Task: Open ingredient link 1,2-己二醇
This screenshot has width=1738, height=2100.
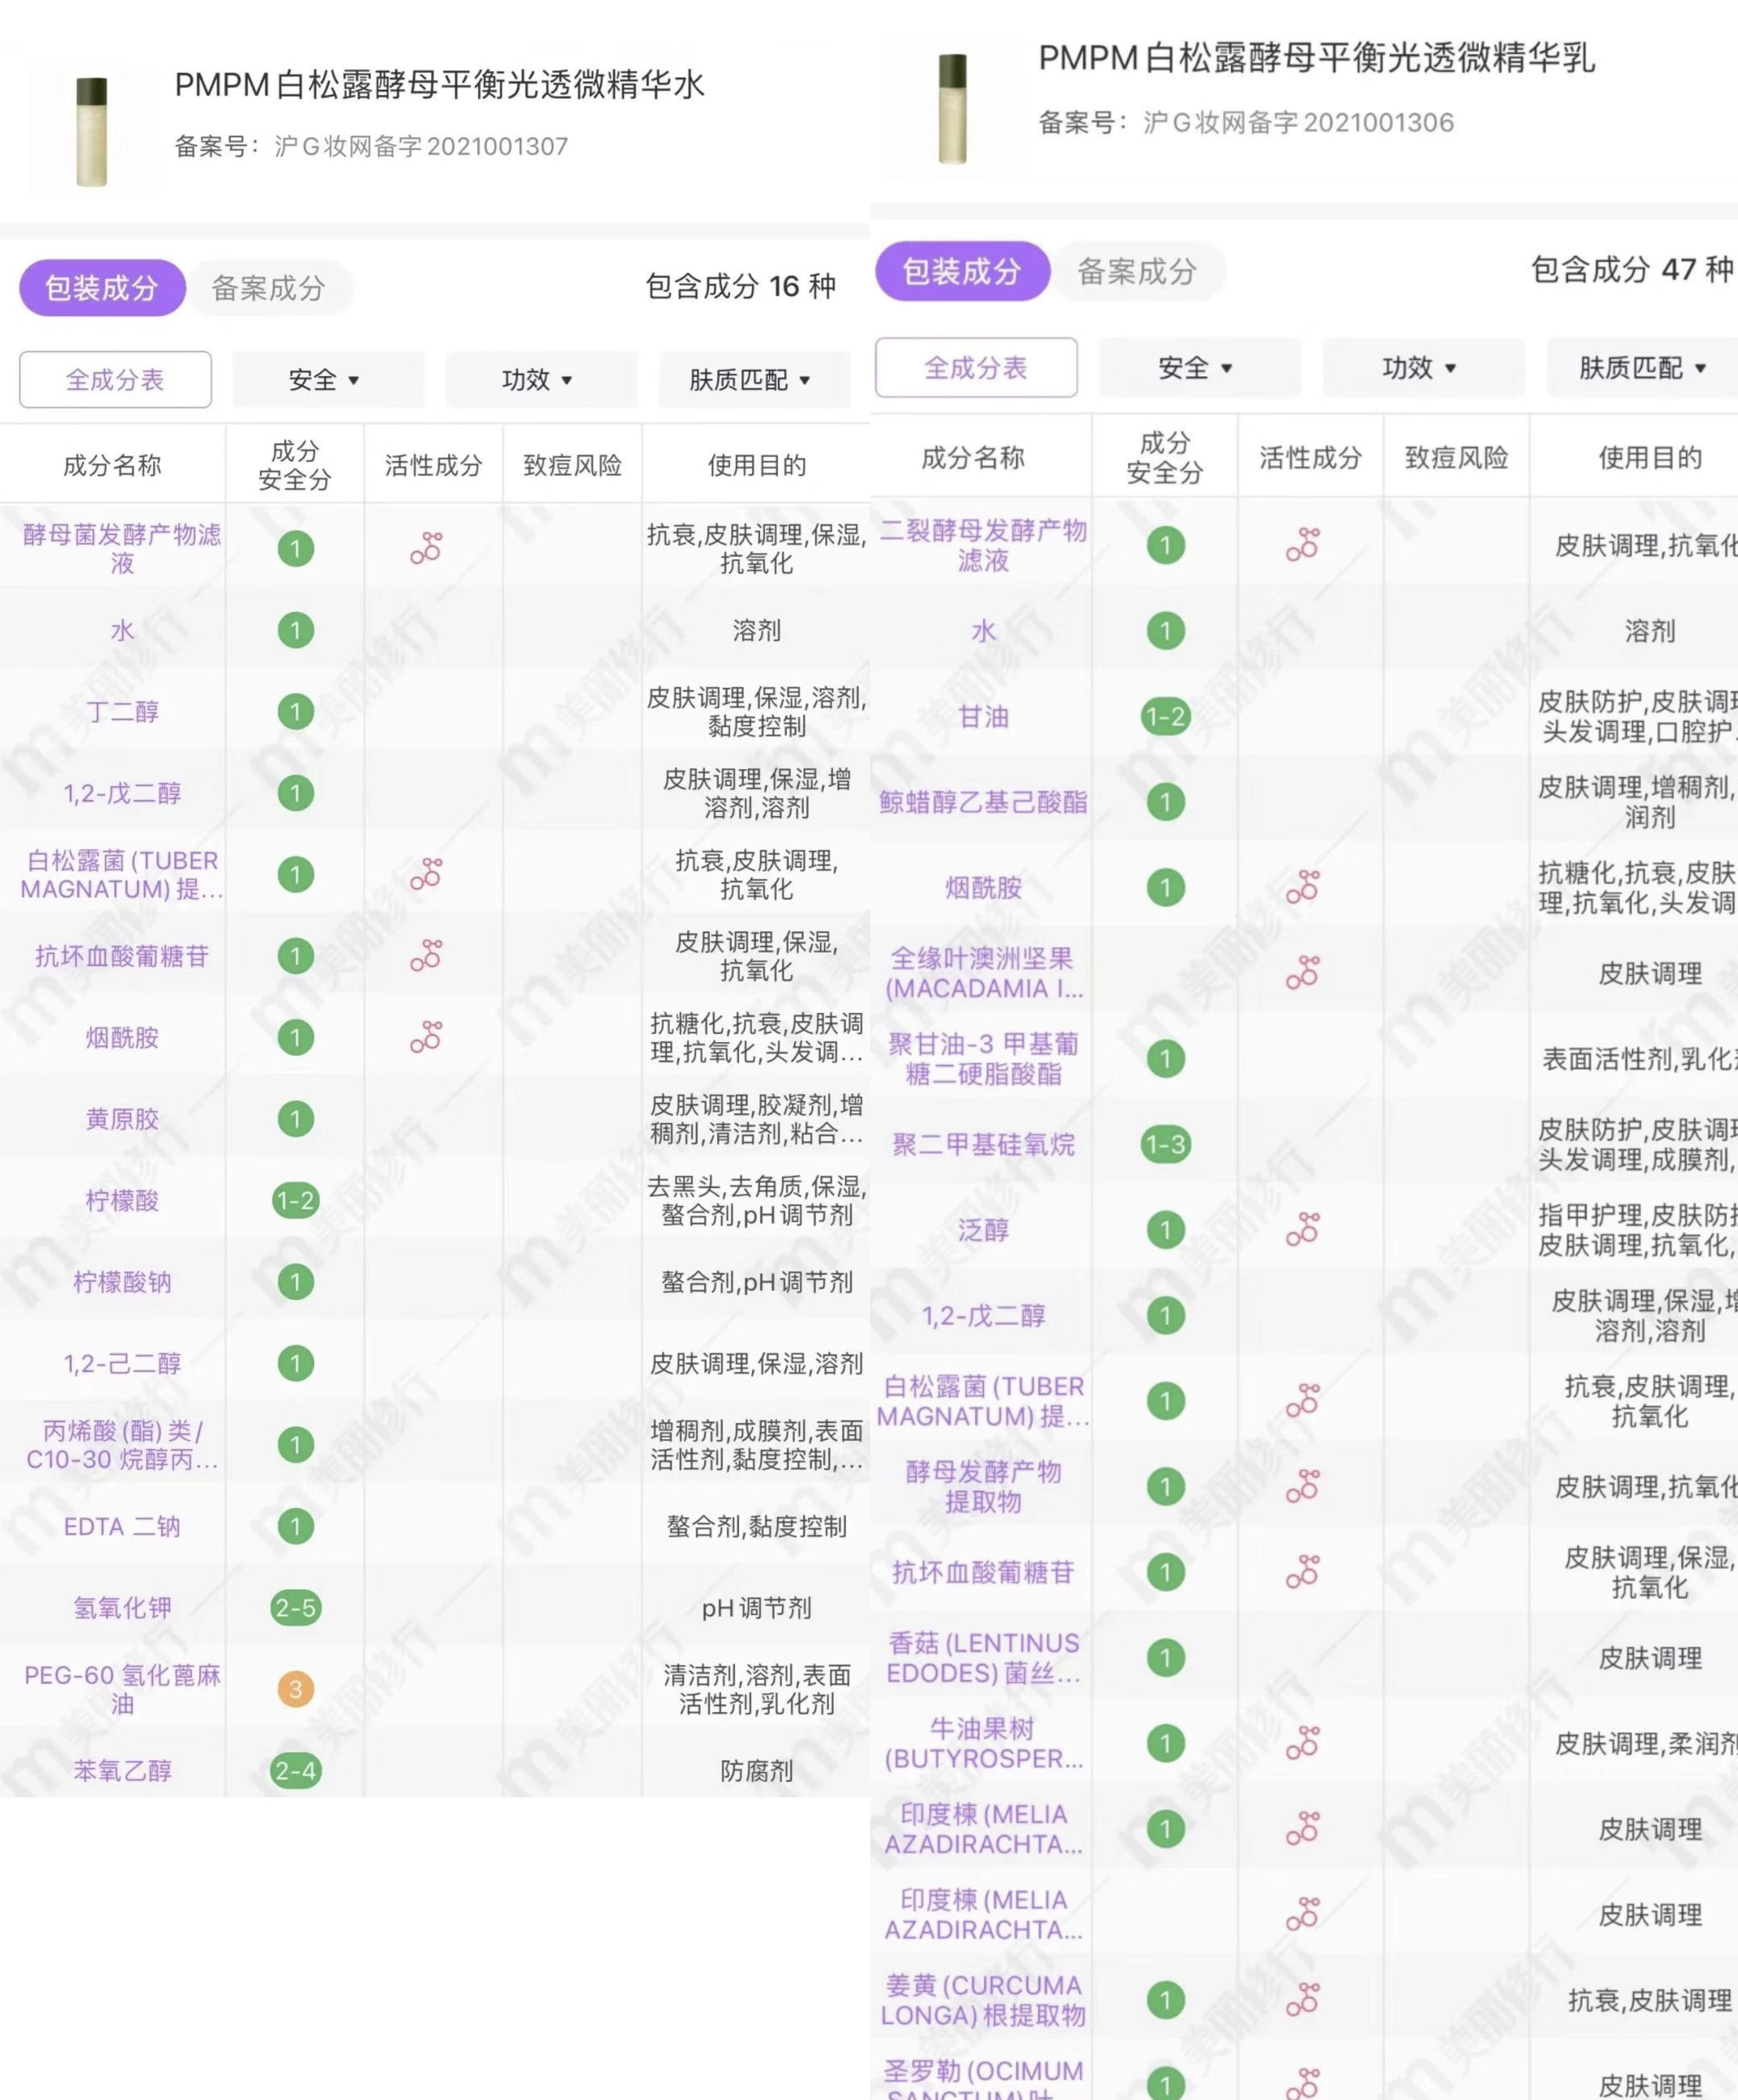Action: click(x=122, y=1363)
